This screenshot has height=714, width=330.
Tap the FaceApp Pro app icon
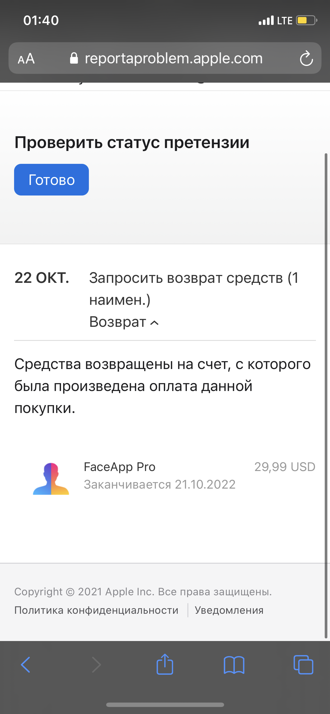pyautogui.click(x=51, y=478)
